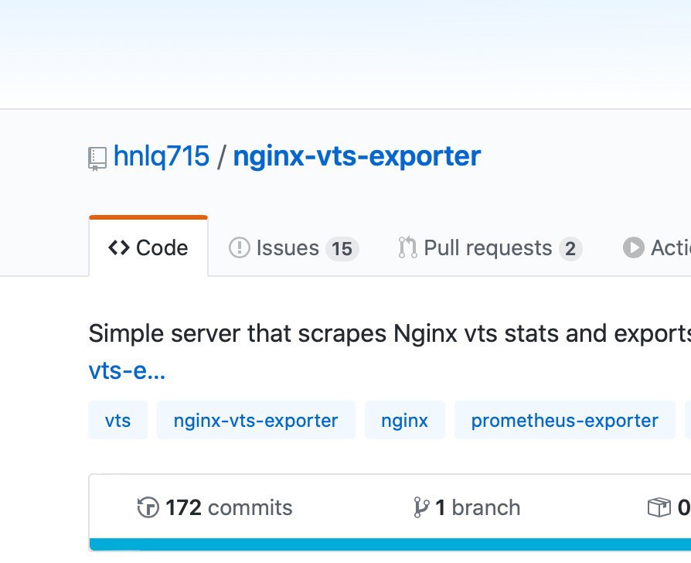The width and height of the screenshot is (691, 563).
Task: Click the packages box icon
Action: tap(659, 507)
